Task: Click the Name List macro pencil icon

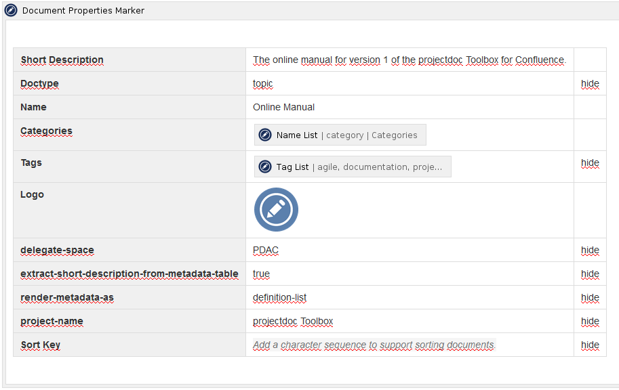Action: (x=265, y=135)
